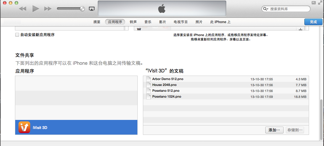Enable 自动安装新应用程序 checkbox

(x=17, y=35)
